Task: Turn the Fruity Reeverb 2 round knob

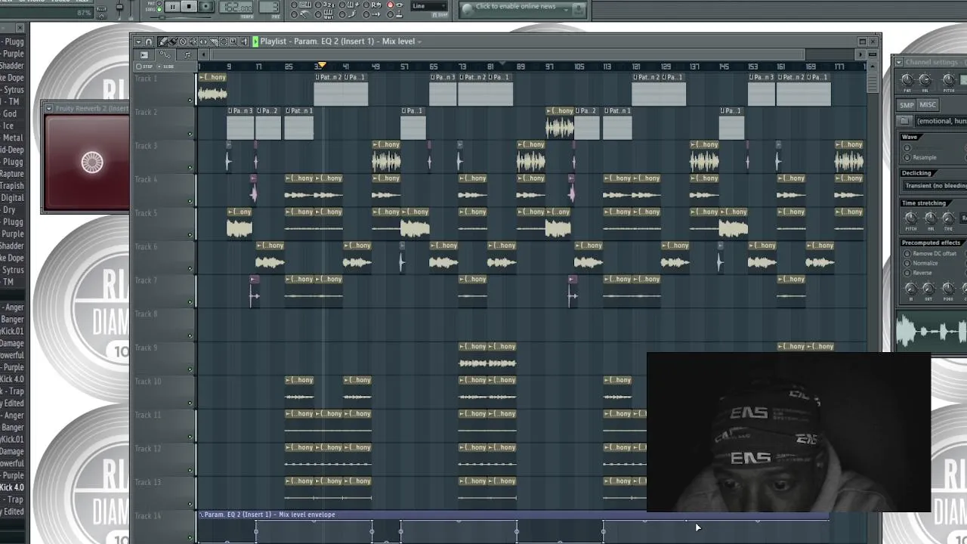Action: [92, 162]
